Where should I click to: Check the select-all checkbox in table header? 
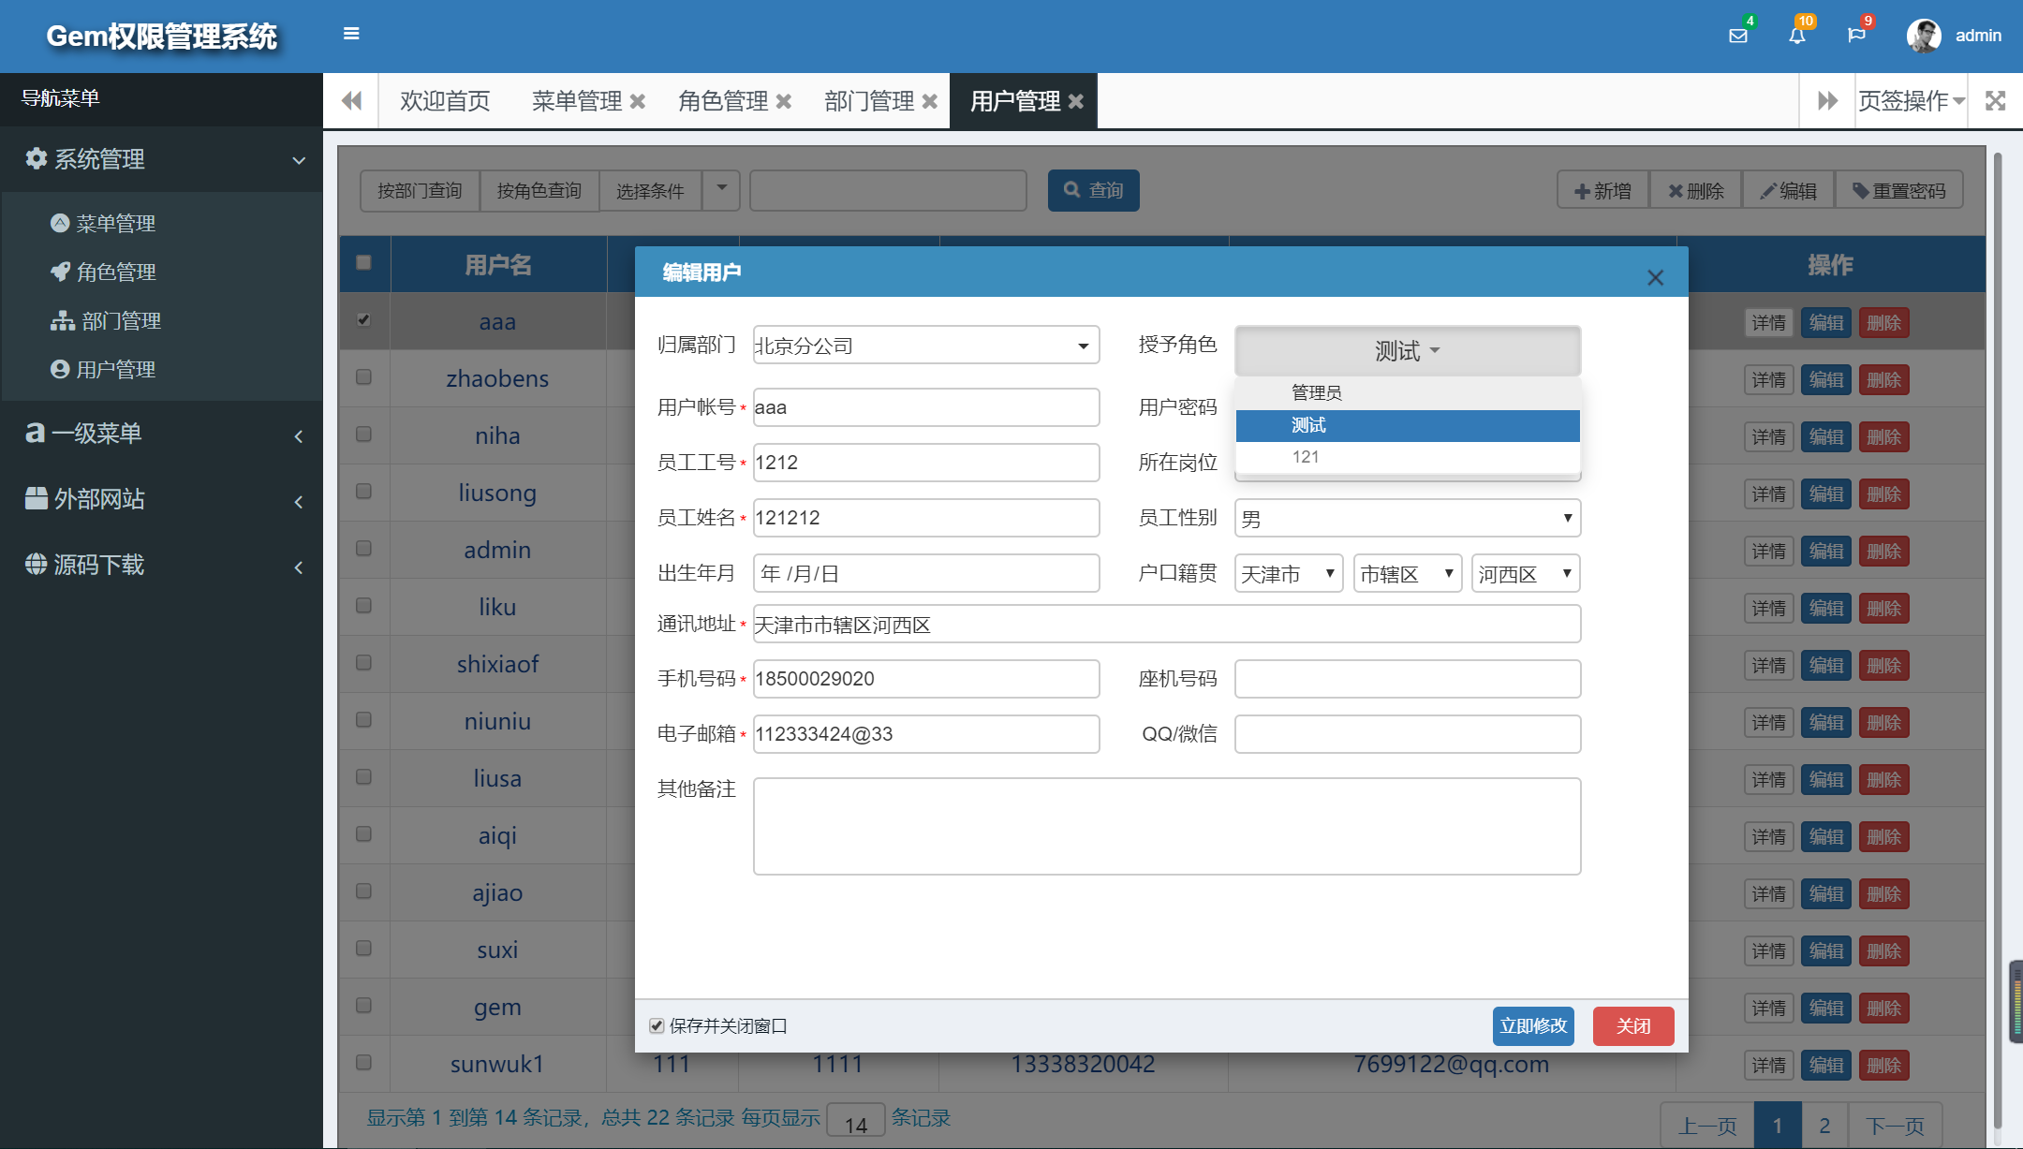(364, 263)
